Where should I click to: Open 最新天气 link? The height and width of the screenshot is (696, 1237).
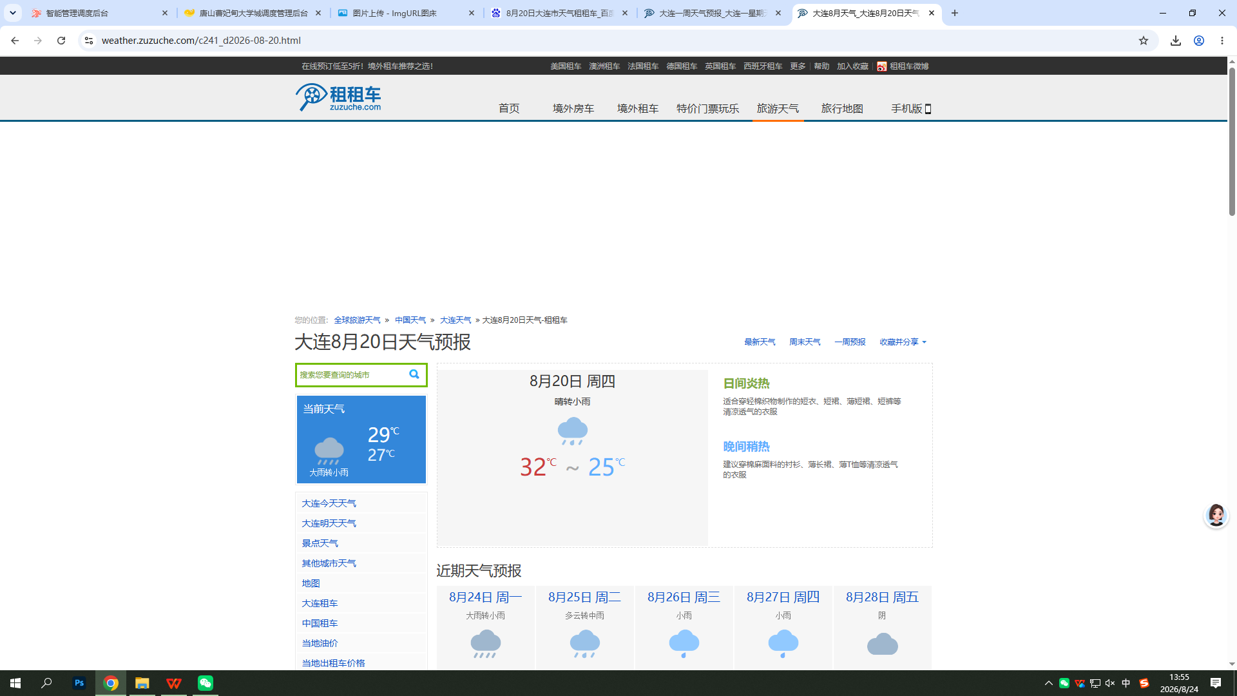[x=760, y=342]
